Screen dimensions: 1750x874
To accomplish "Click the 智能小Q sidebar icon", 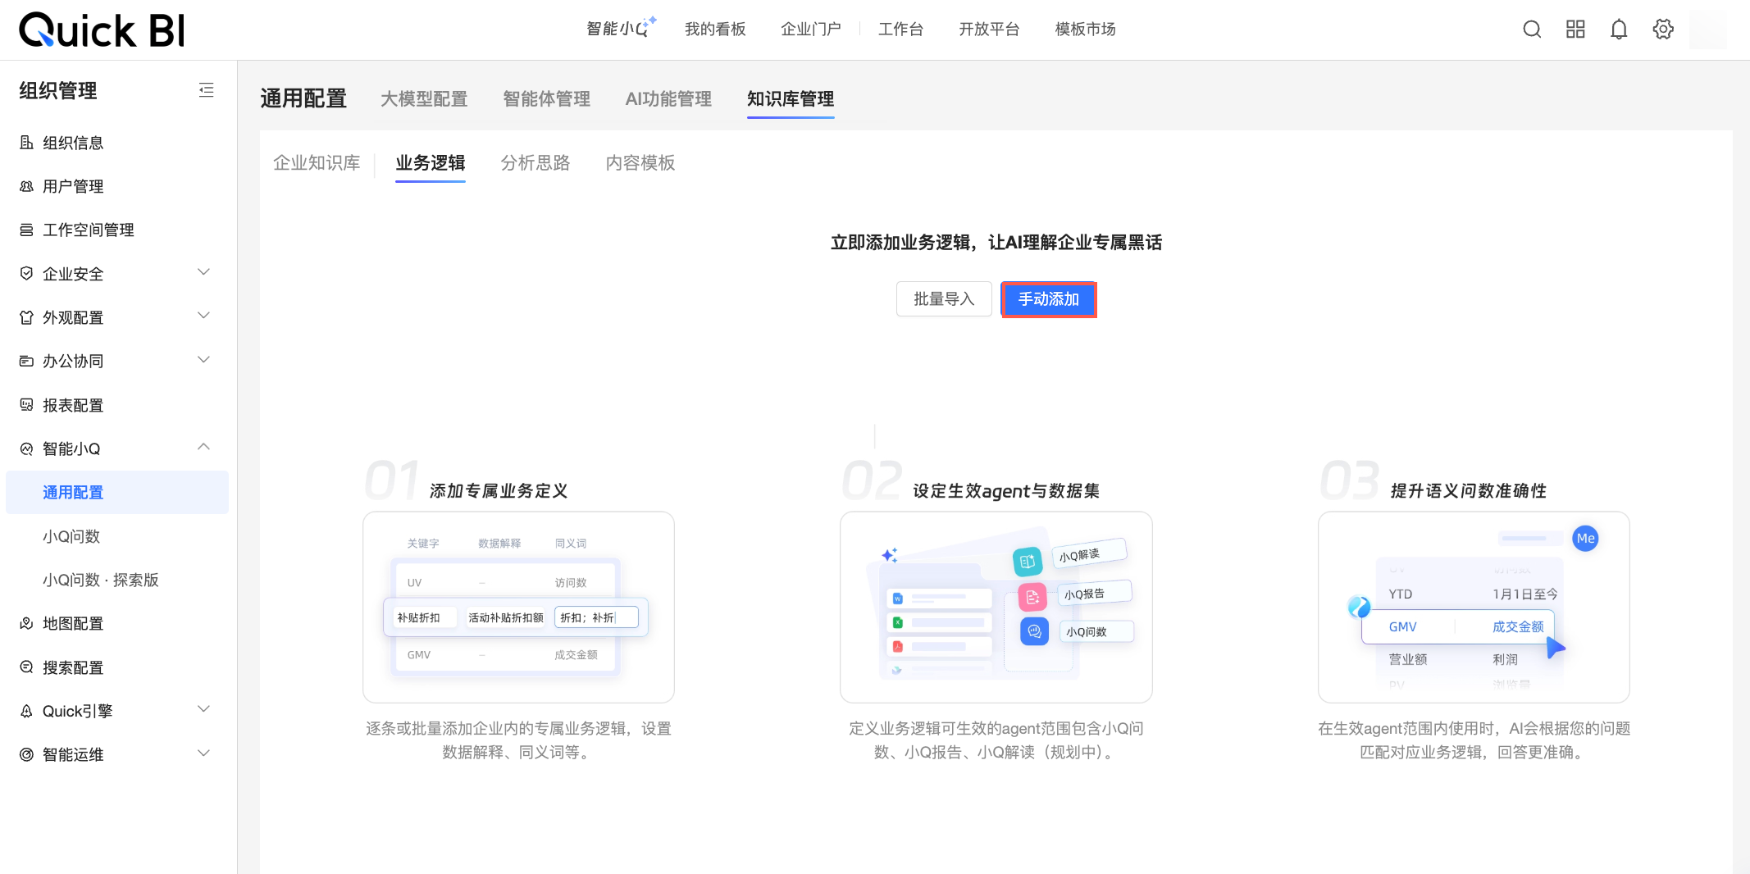I will click(x=26, y=448).
